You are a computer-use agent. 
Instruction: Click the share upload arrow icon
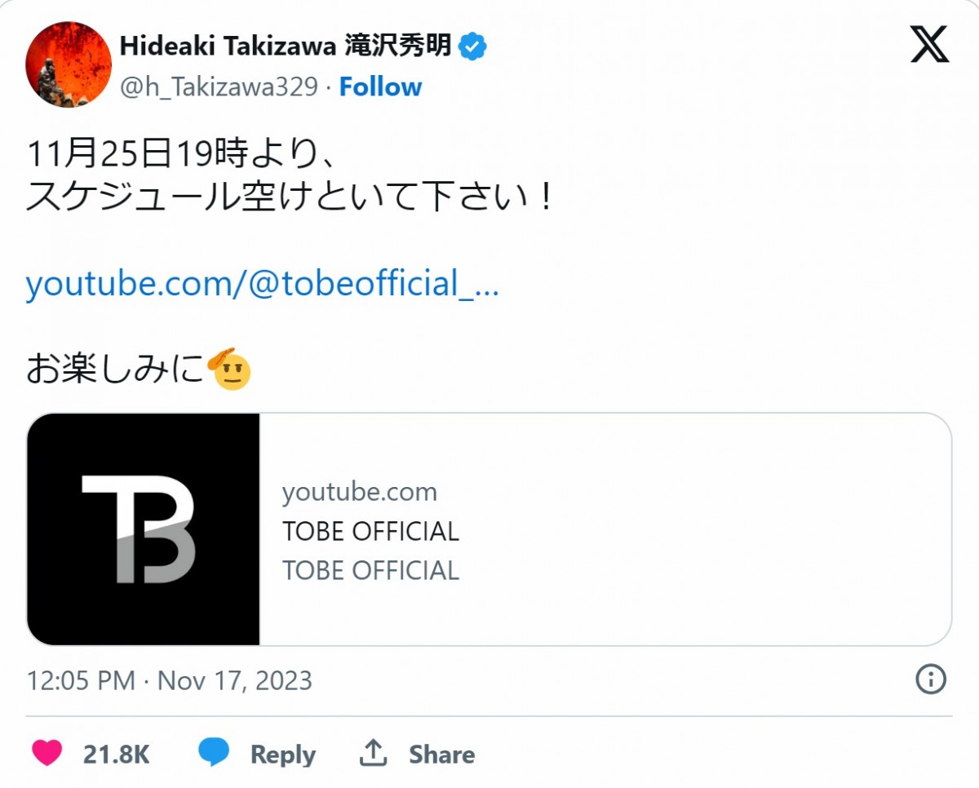coord(373,754)
